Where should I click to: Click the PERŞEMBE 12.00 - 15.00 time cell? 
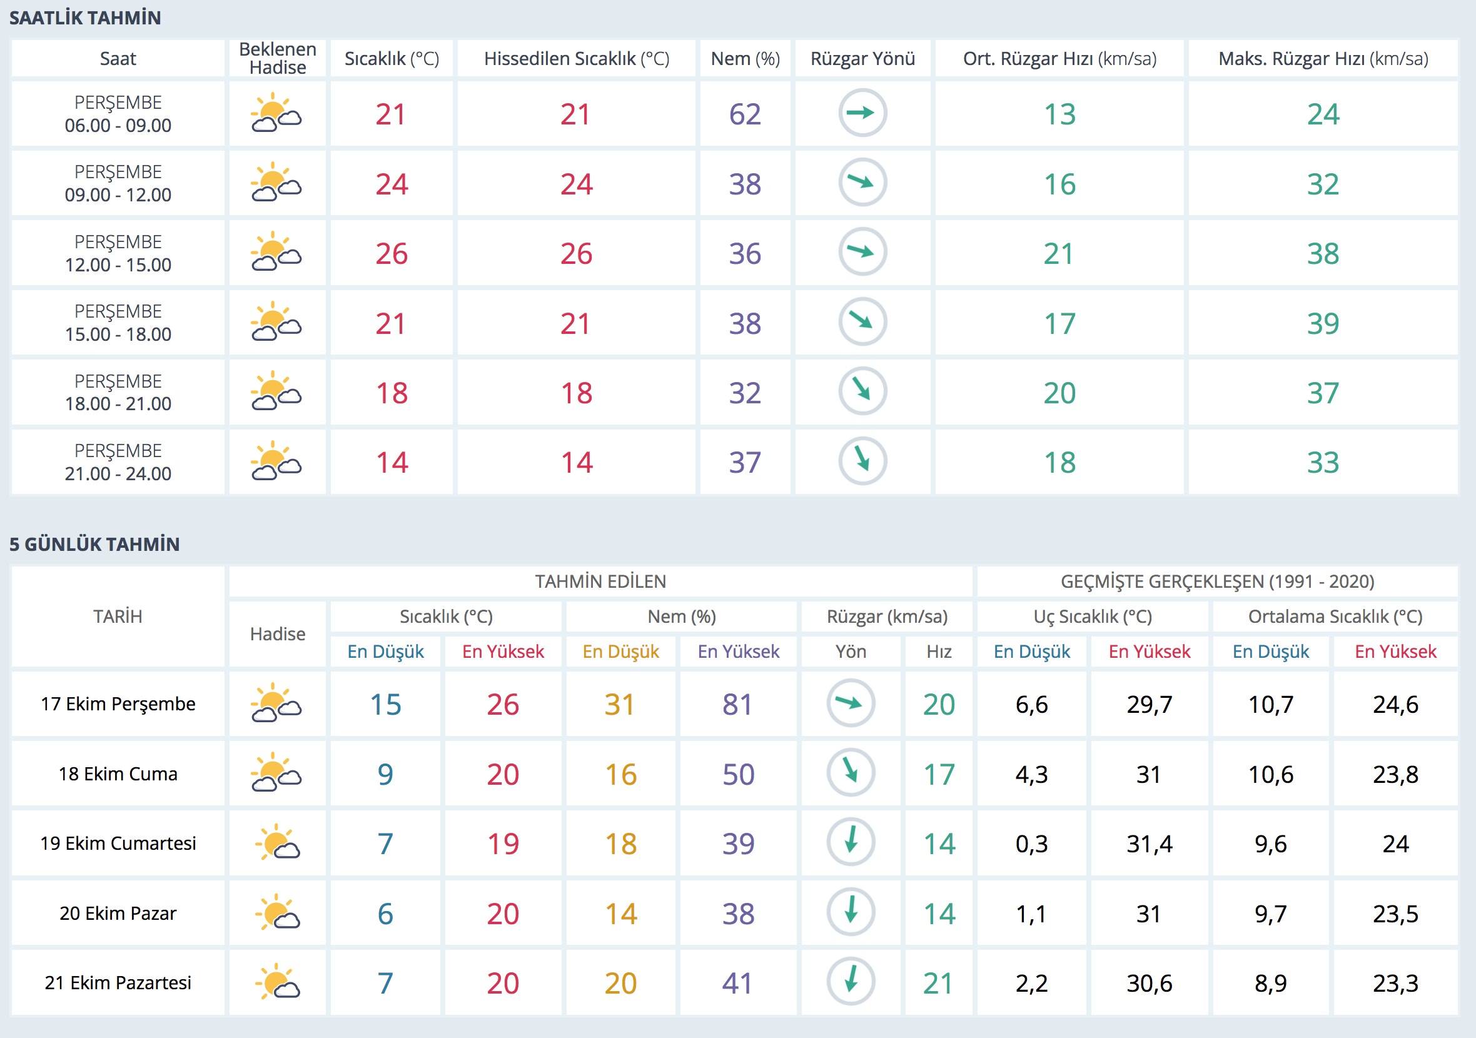[x=118, y=253]
